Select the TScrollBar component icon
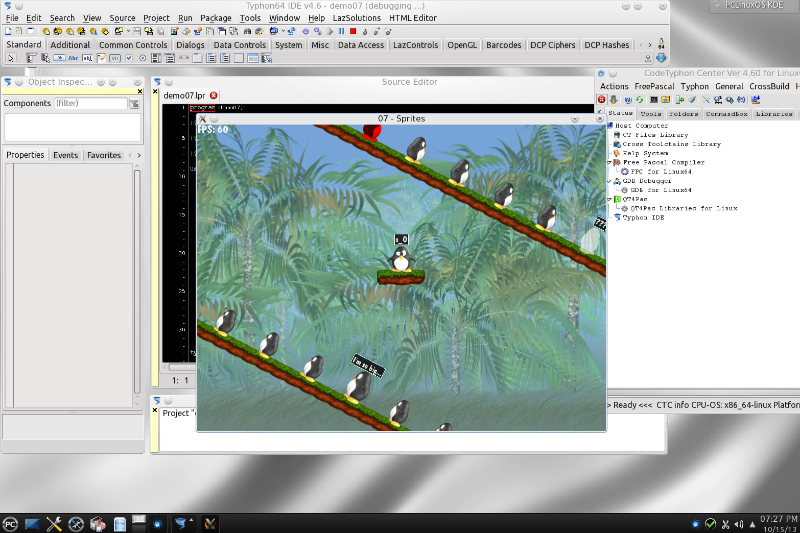Screen dimensions: 800x533 coord(183,58)
